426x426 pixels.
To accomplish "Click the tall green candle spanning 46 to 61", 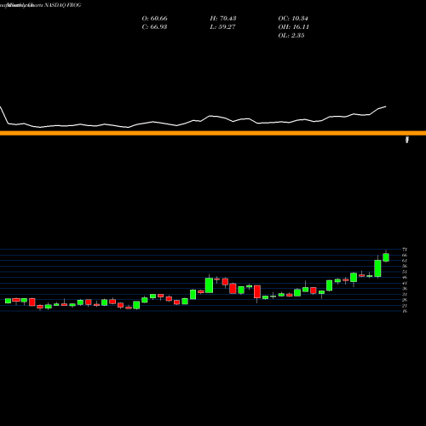I will pyautogui.click(x=377, y=268).
